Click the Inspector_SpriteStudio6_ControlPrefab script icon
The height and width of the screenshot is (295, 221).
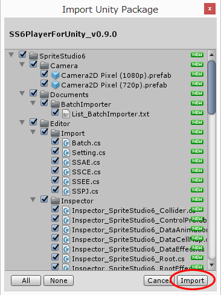tap(66, 220)
